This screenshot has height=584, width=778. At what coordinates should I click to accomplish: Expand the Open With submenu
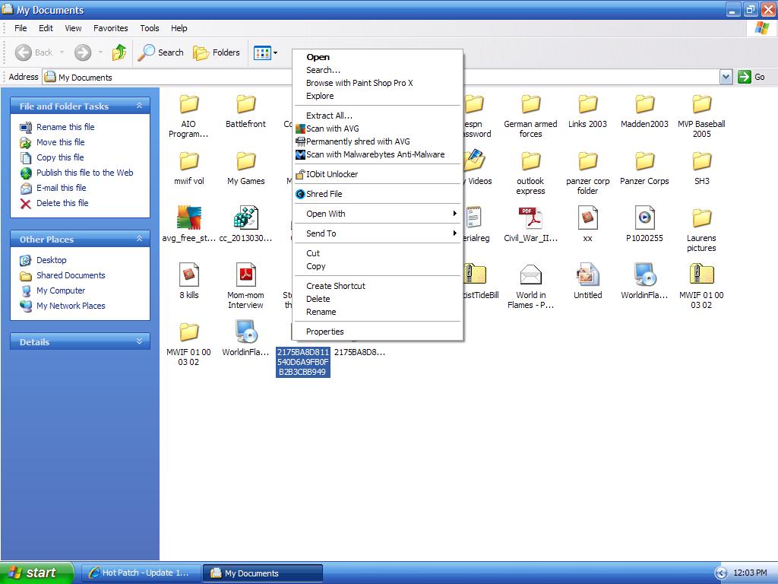click(378, 214)
